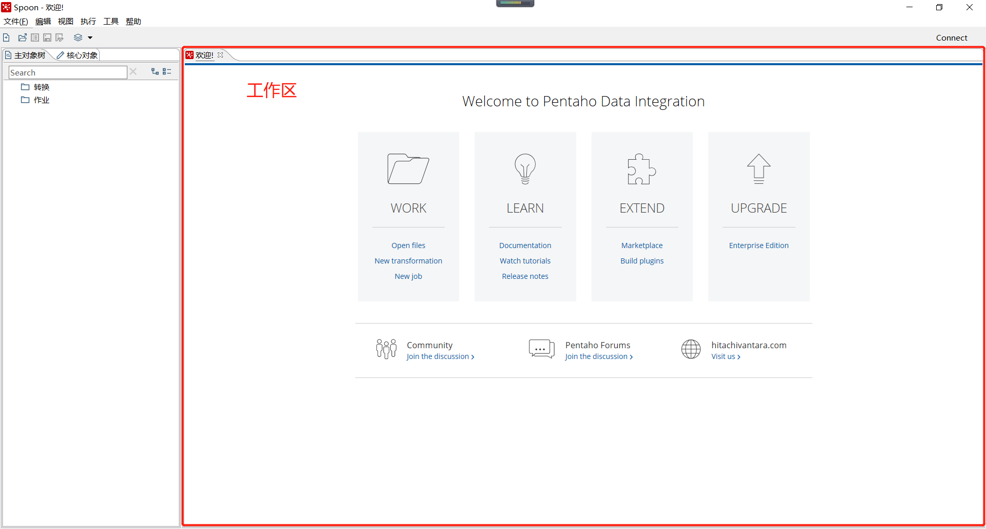
Task: Click the Open files link
Action: coord(408,245)
